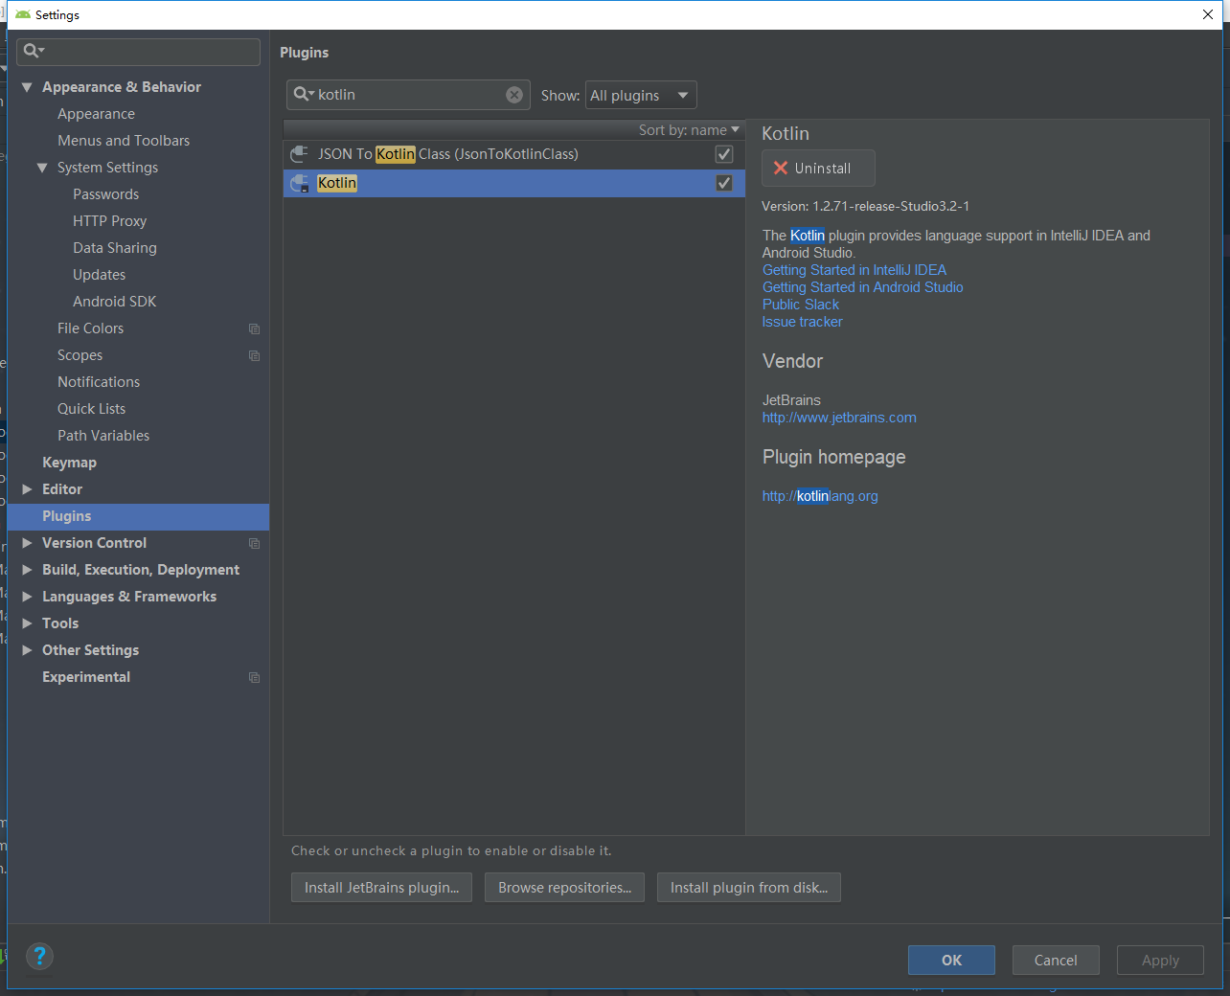Open Getting Started in Android Studio link
The height and width of the screenshot is (996, 1230).
863,287
